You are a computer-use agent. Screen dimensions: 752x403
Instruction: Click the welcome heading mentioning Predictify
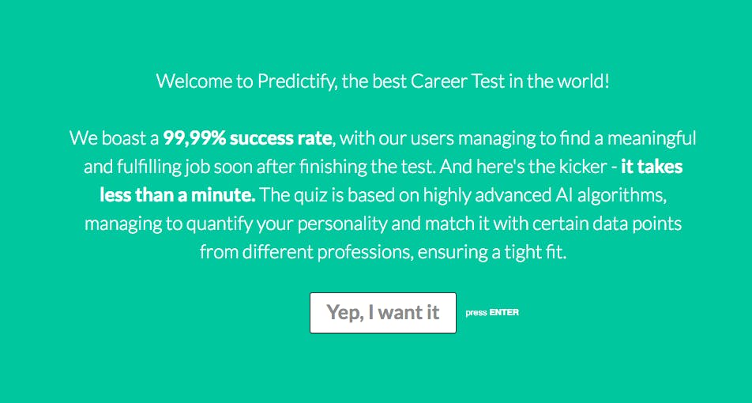tap(382, 81)
